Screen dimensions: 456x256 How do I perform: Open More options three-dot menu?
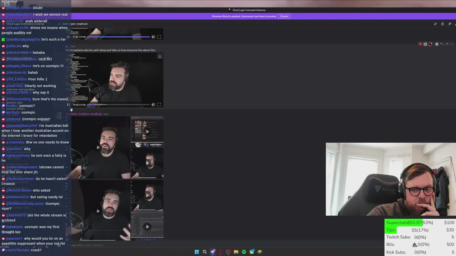click(x=452, y=44)
